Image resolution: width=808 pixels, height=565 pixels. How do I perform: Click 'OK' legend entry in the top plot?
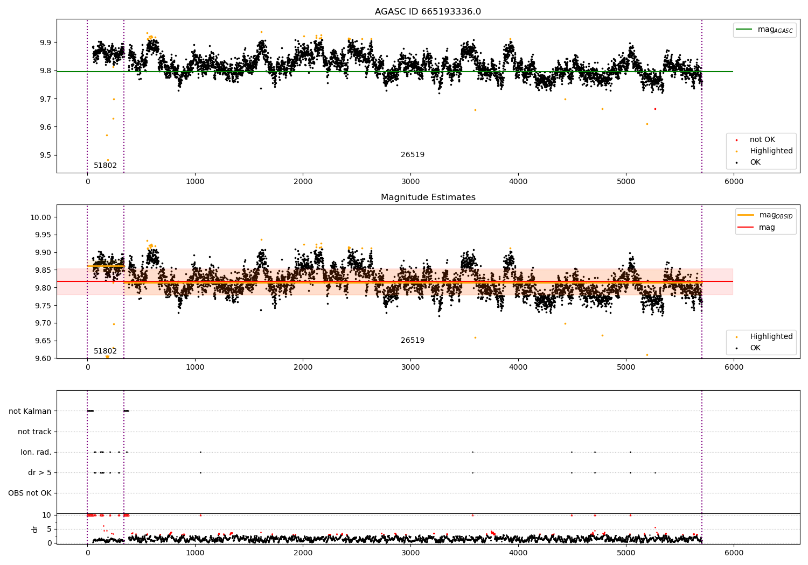[x=755, y=163]
